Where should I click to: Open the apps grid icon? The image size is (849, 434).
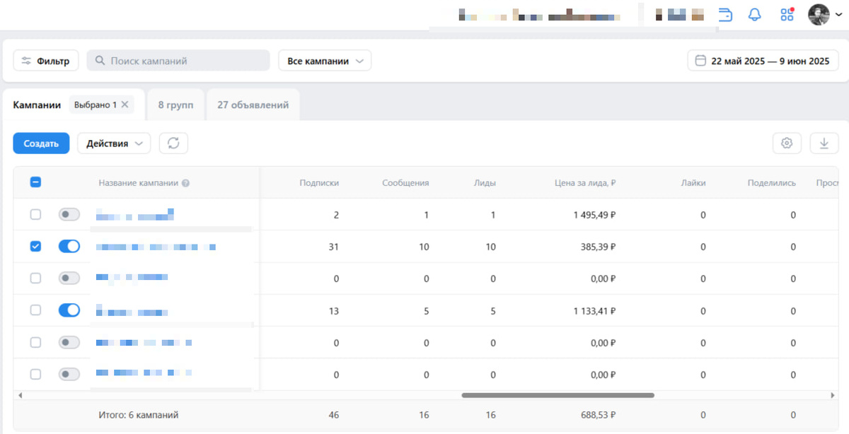pyautogui.click(x=787, y=14)
